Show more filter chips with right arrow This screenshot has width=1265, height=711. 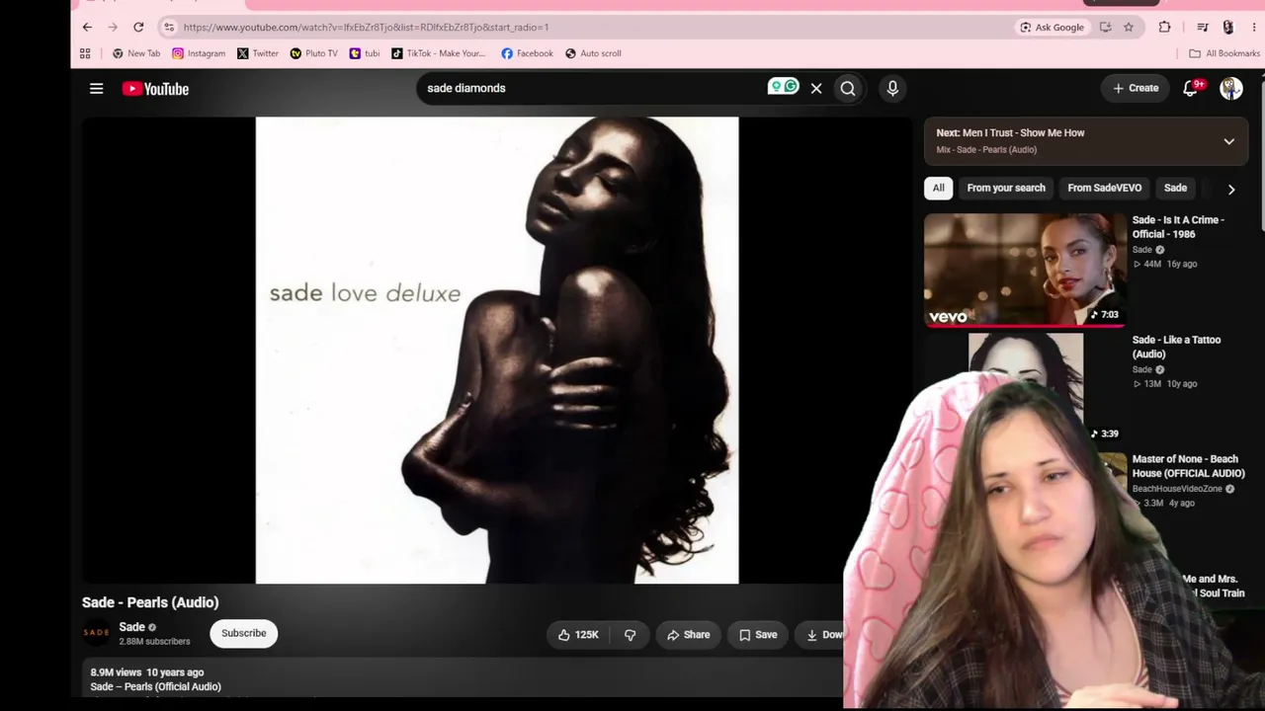pos(1230,189)
